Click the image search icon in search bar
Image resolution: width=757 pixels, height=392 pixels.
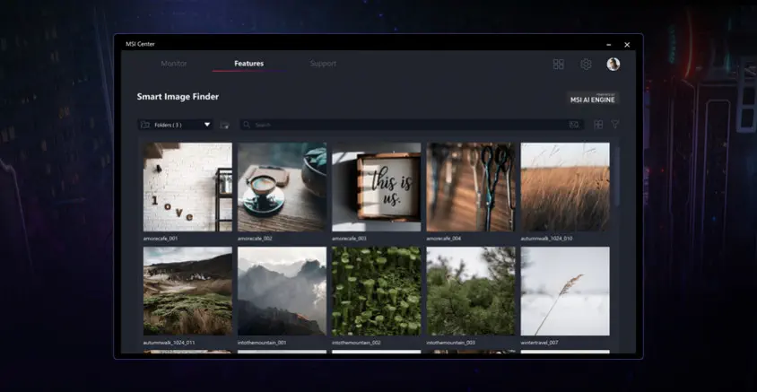pos(574,125)
